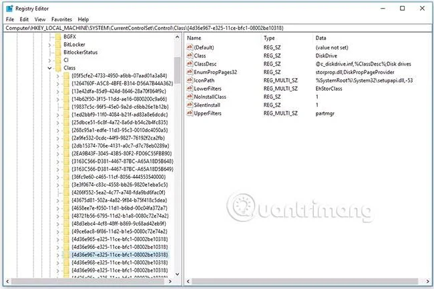Open the Help menu
The width and height of the screenshot is (434, 289).
click(x=83, y=19)
